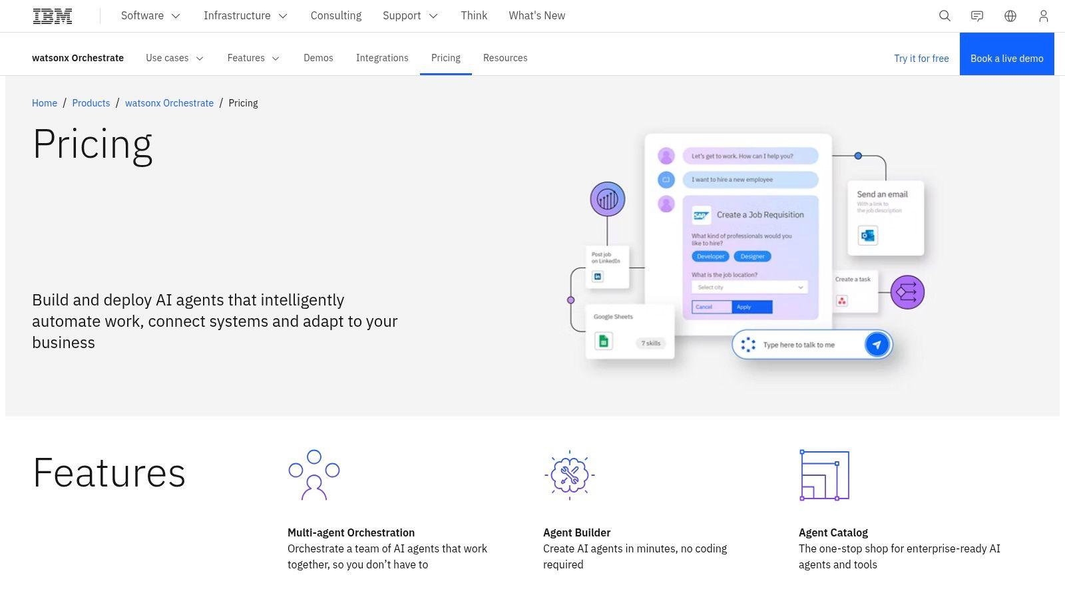
Task: Click the Type here to talk to me field
Action: [812, 345]
